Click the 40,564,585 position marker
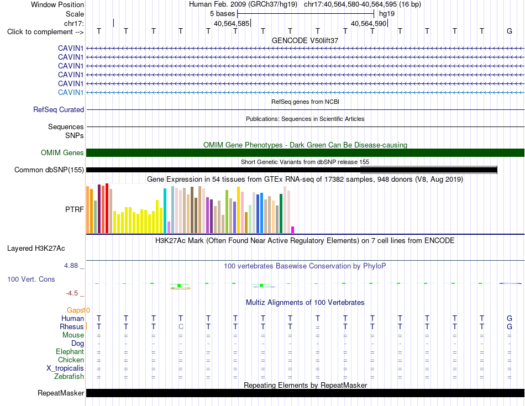This screenshot has height=406, width=525. (232, 23)
